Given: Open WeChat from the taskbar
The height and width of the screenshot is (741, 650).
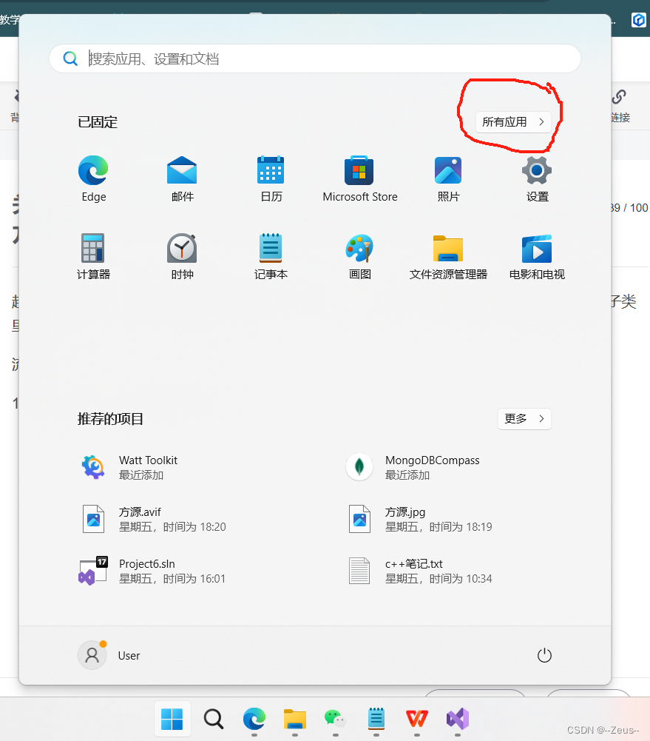Looking at the screenshot, I should point(335,719).
